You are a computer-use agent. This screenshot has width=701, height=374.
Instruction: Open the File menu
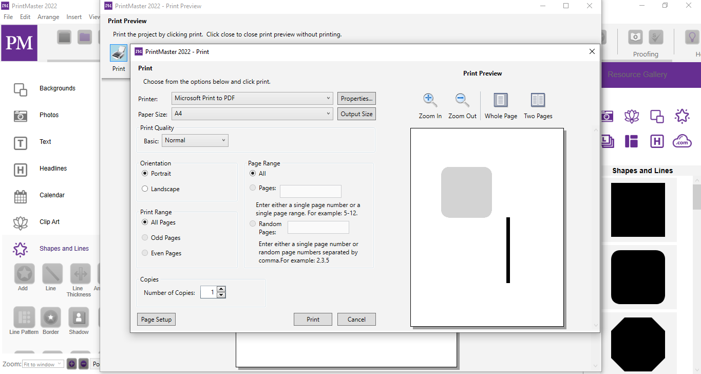[x=8, y=17]
